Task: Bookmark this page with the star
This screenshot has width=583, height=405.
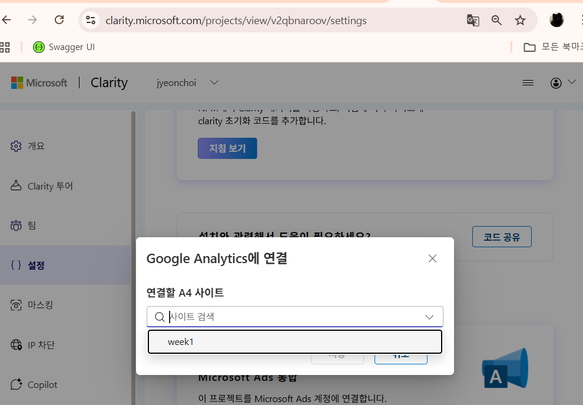Action: tap(520, 20)
